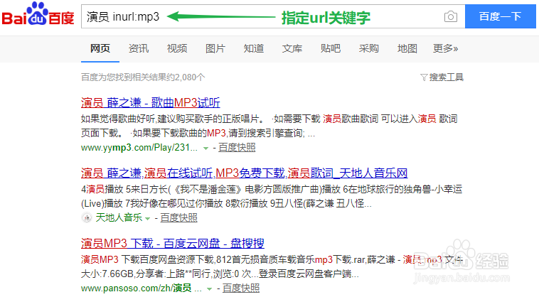Switch to the 网页 tab
Screen dimensions: 539x297
tap(100, 49)
